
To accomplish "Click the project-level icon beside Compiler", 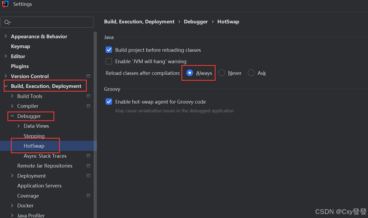I will click(x=89, y=106).
